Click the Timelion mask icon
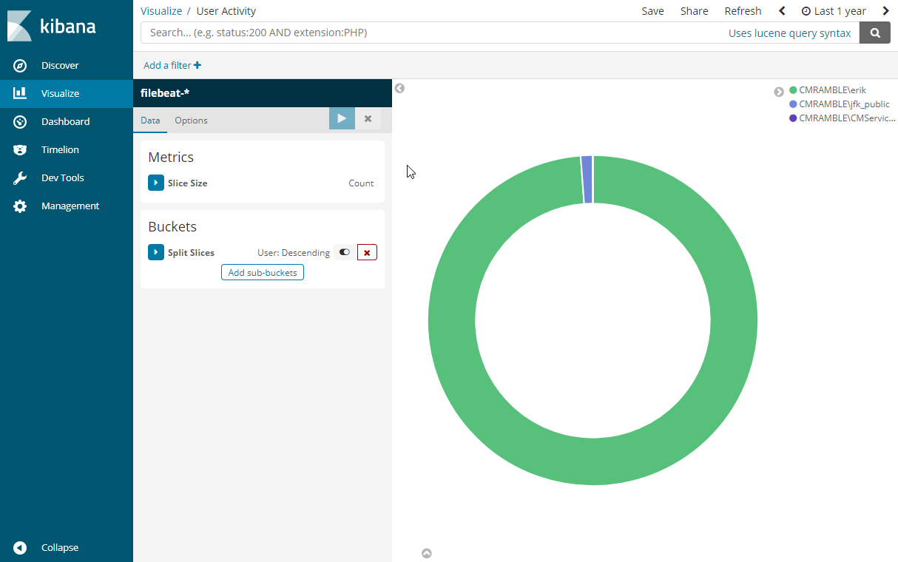The height and width of the screenshot is (562, 898). [x=20, y=150]
